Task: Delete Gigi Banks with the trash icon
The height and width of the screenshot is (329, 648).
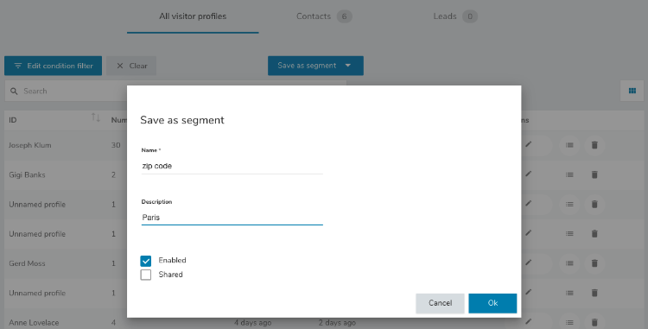Action: [594, 174]
